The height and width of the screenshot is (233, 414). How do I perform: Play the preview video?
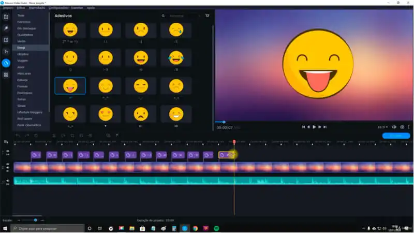coord(314,127)
